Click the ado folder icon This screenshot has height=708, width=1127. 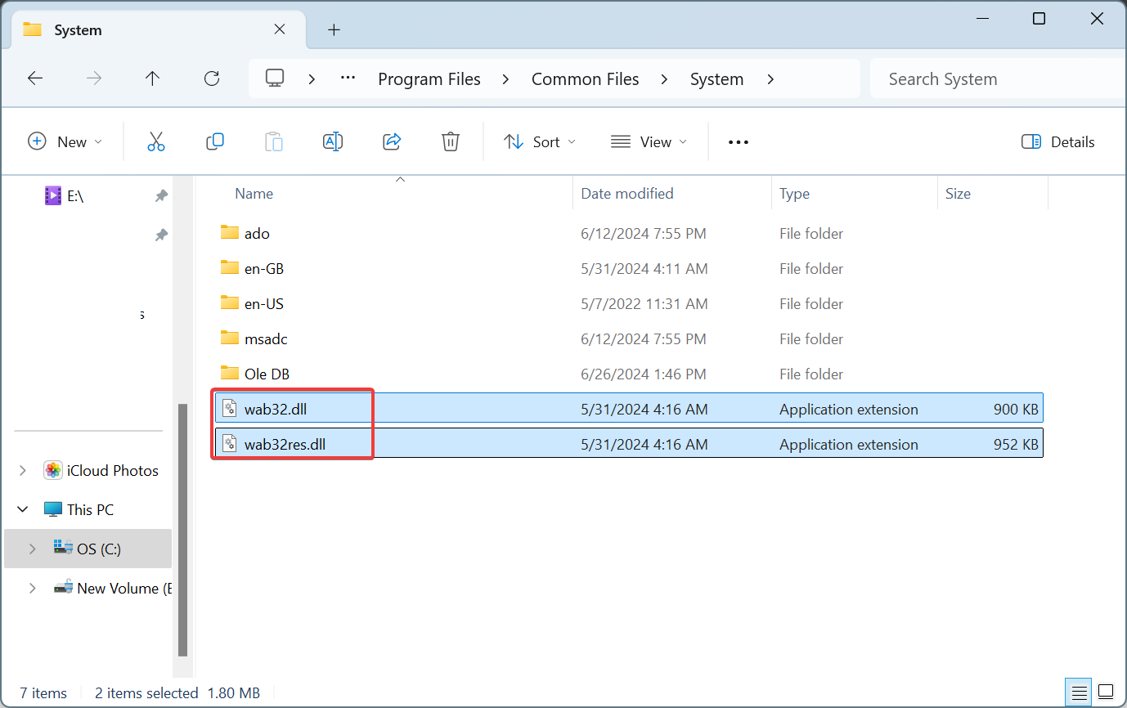click(230, 233)
